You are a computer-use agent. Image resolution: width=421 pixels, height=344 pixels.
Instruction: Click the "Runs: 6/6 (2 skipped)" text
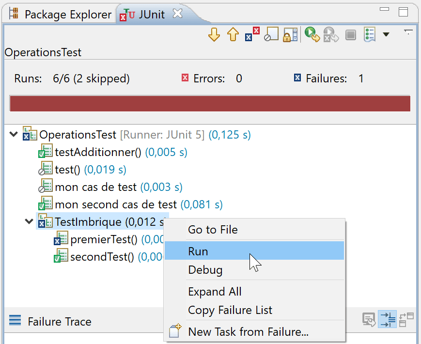coord(72,78)
